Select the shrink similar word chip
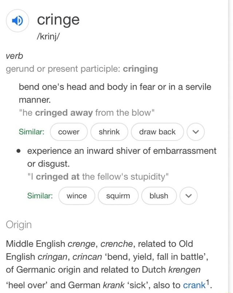The width and height of the screenshot is (233, 293). [x=109, y=132]
